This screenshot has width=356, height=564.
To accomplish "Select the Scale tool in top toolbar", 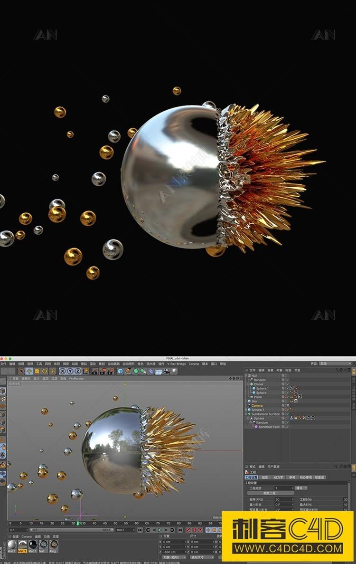I will pos(37,371).
